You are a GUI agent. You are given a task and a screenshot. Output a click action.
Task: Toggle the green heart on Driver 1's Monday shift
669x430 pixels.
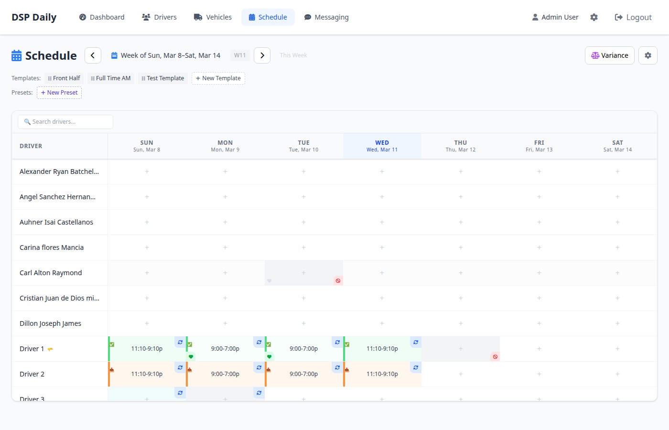click(x=191, y=357)
